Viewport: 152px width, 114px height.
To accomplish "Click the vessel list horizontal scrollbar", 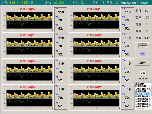I will [x=142, y=108].
